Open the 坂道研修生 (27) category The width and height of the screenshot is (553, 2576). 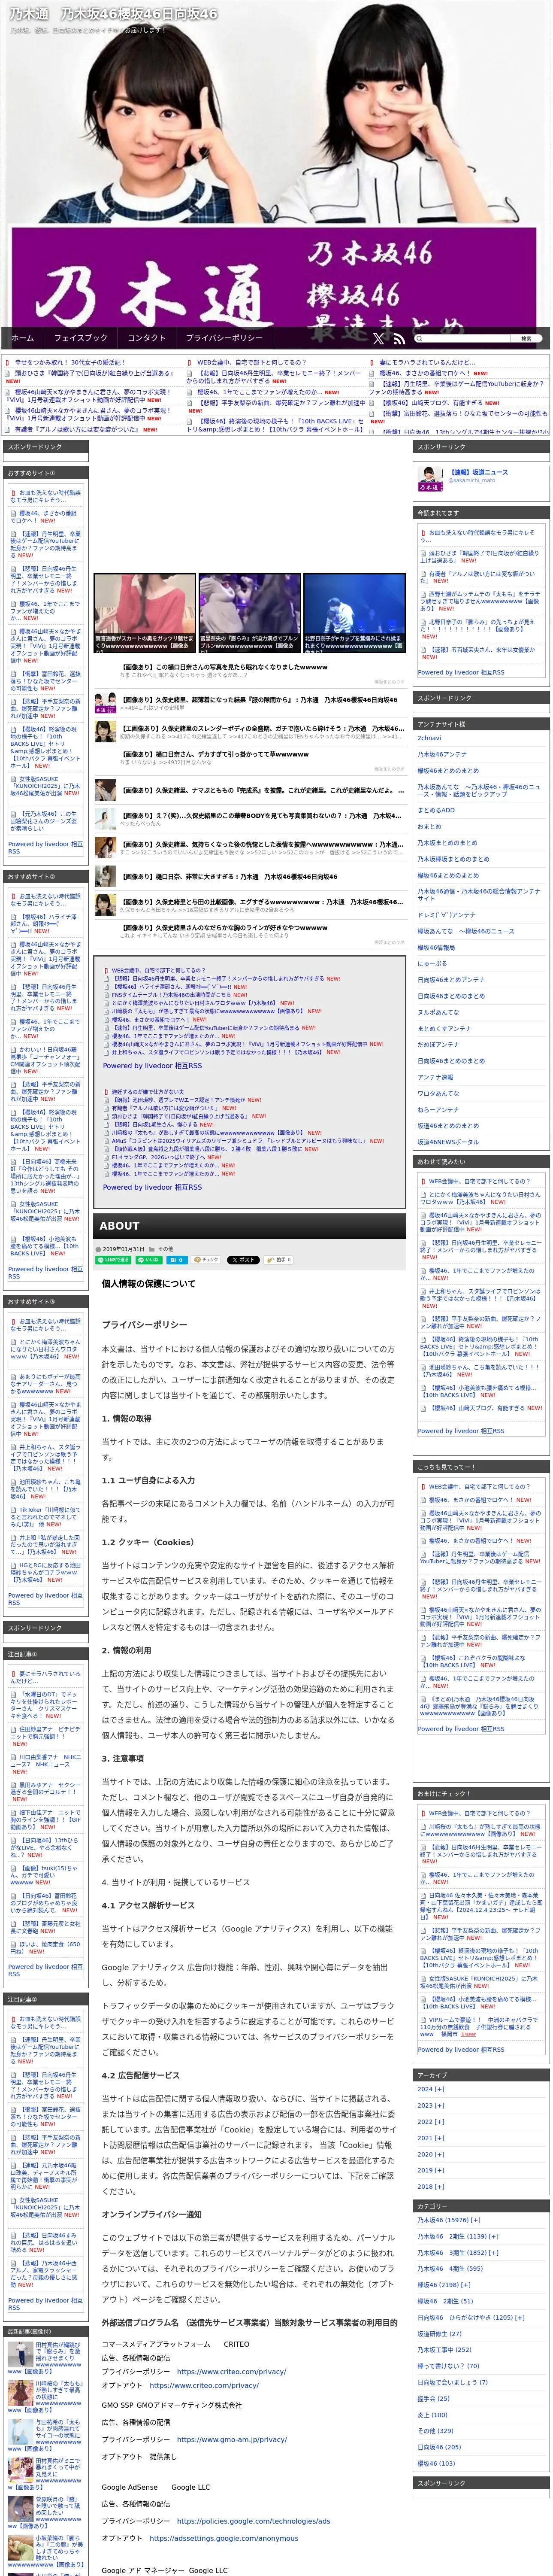pyautogui.click(x=440, y=2334)
